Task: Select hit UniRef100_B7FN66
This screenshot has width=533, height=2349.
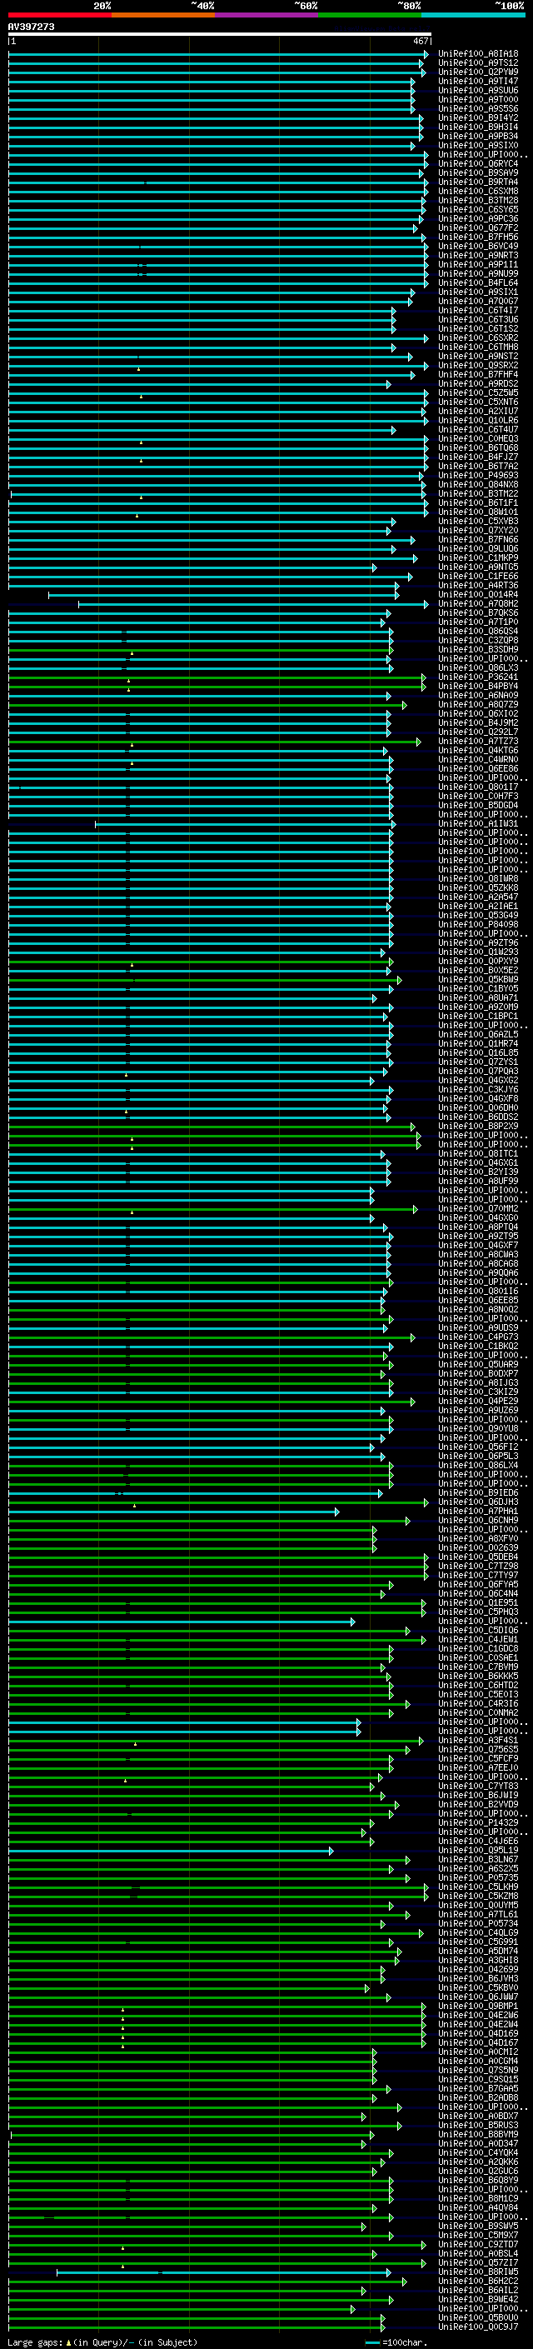Action: tap(478, 540)
